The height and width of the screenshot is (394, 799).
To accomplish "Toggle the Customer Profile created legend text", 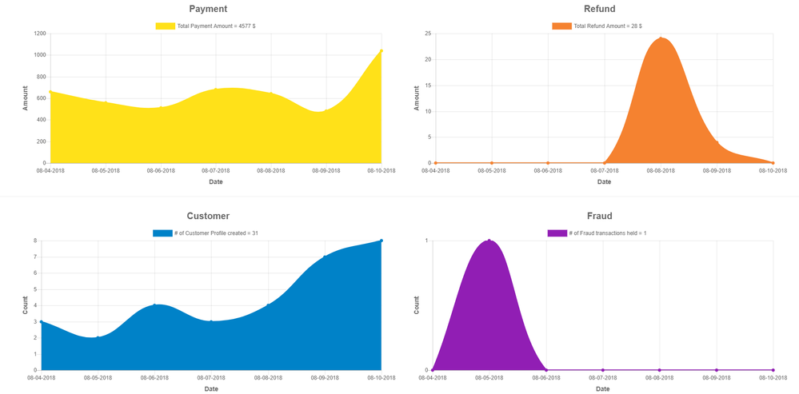I will pyautogui.click(x=216, y=233).
